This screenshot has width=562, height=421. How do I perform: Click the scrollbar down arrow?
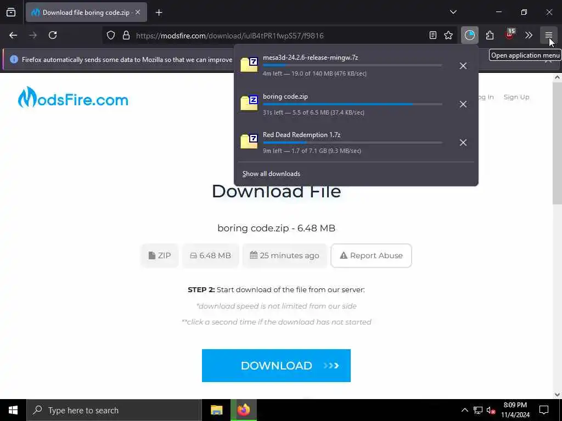pos(557,395)
